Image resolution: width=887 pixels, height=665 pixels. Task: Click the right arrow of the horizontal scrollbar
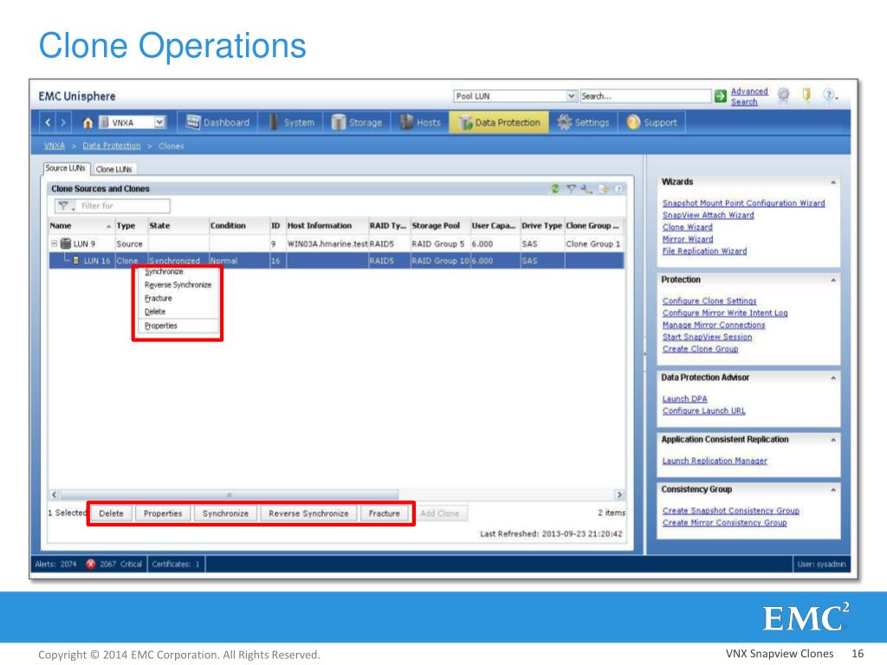tap(619, 494)
